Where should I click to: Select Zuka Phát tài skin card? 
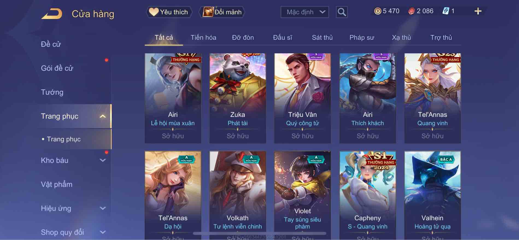[237, 98]
